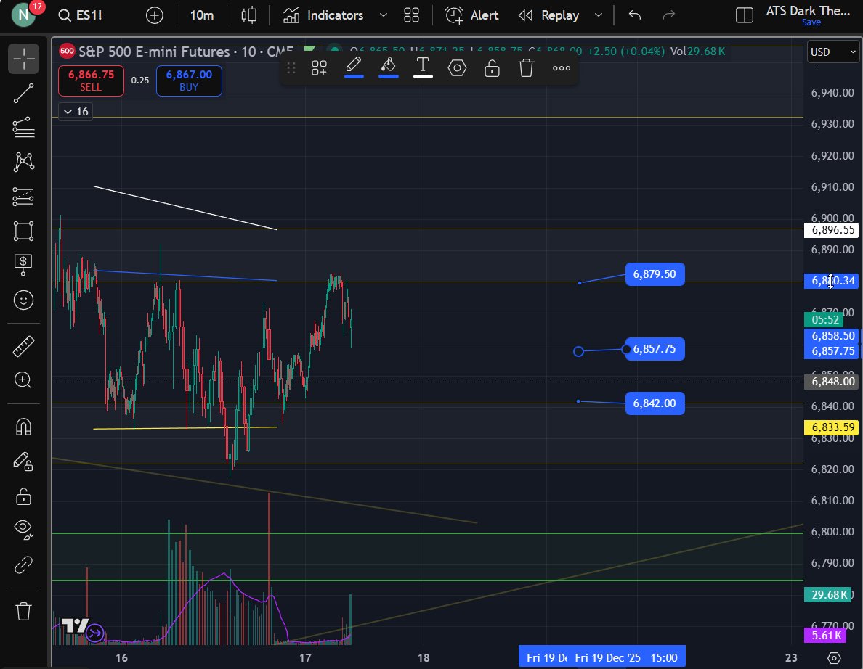Change the background fill color swatch

[388, 68]
